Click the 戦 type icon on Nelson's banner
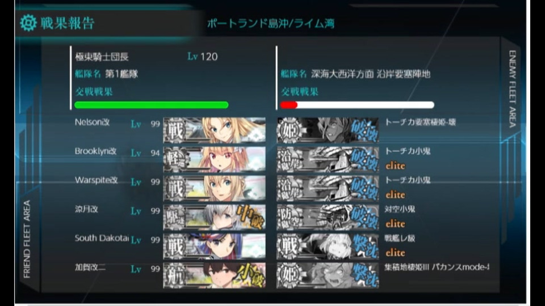 point(175,131)
